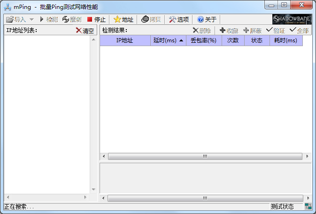Click the 导入 import folder icon

(x=10, y=19)
